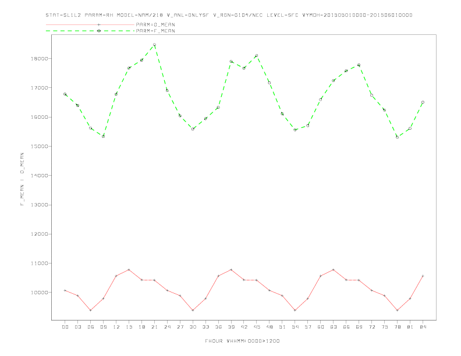Screen dimensions: 461x356
Task: Click the PARM=F_MEAN legend label
Action: click(155, 31)
